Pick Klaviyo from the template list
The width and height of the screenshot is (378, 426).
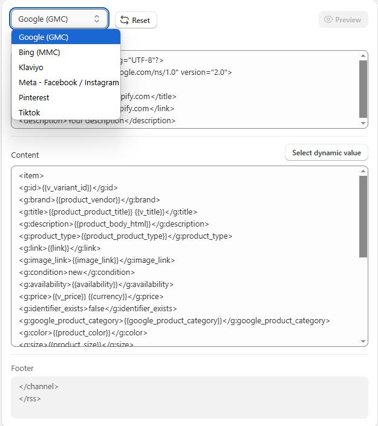click(66, 68)
